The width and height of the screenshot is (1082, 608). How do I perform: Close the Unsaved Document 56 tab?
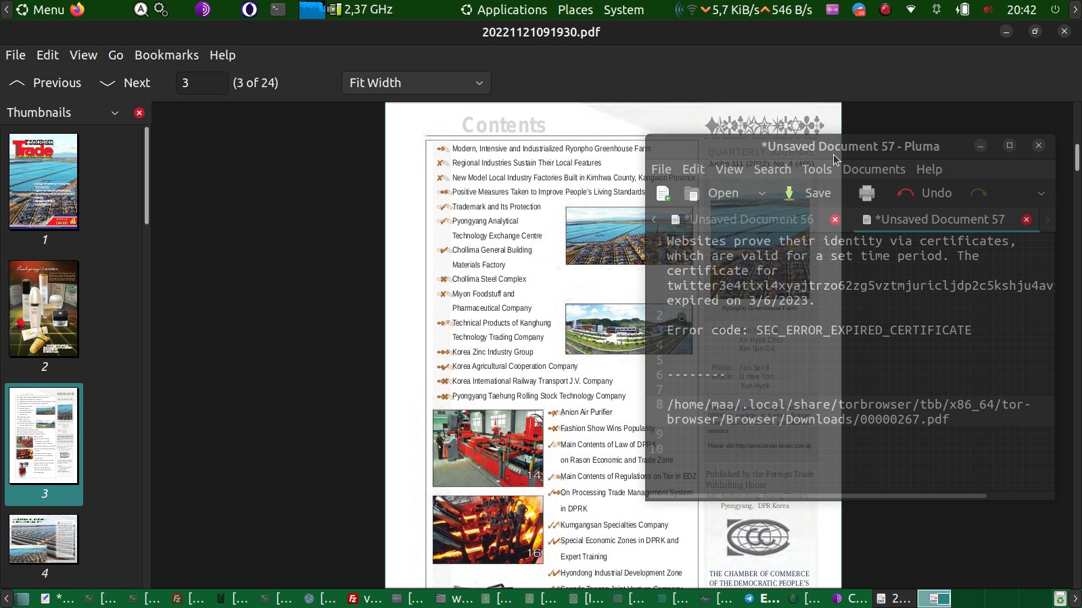point(835,220)
